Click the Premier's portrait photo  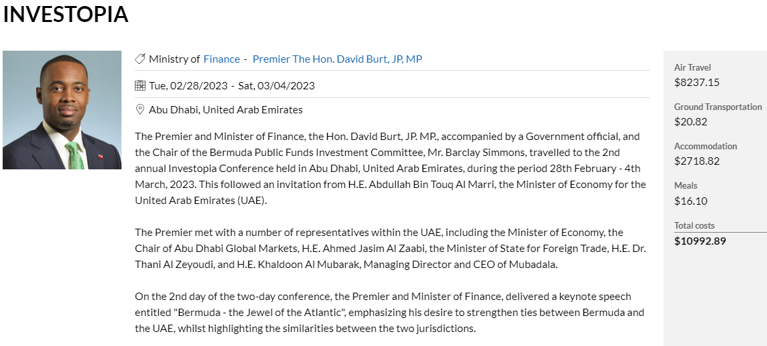62,110
